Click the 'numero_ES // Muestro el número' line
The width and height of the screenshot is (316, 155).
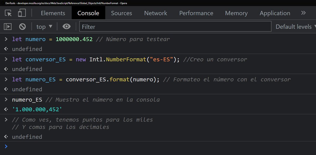pos(86,99)
